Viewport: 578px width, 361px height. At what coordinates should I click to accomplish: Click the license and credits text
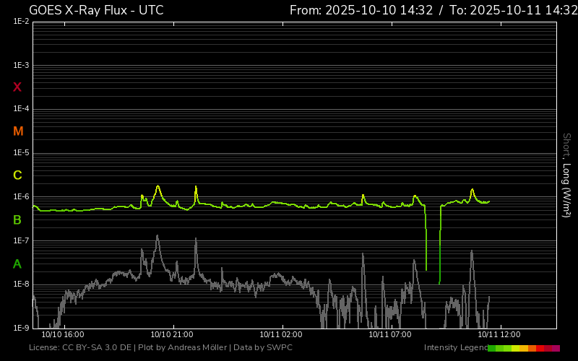tap(160, 348)
